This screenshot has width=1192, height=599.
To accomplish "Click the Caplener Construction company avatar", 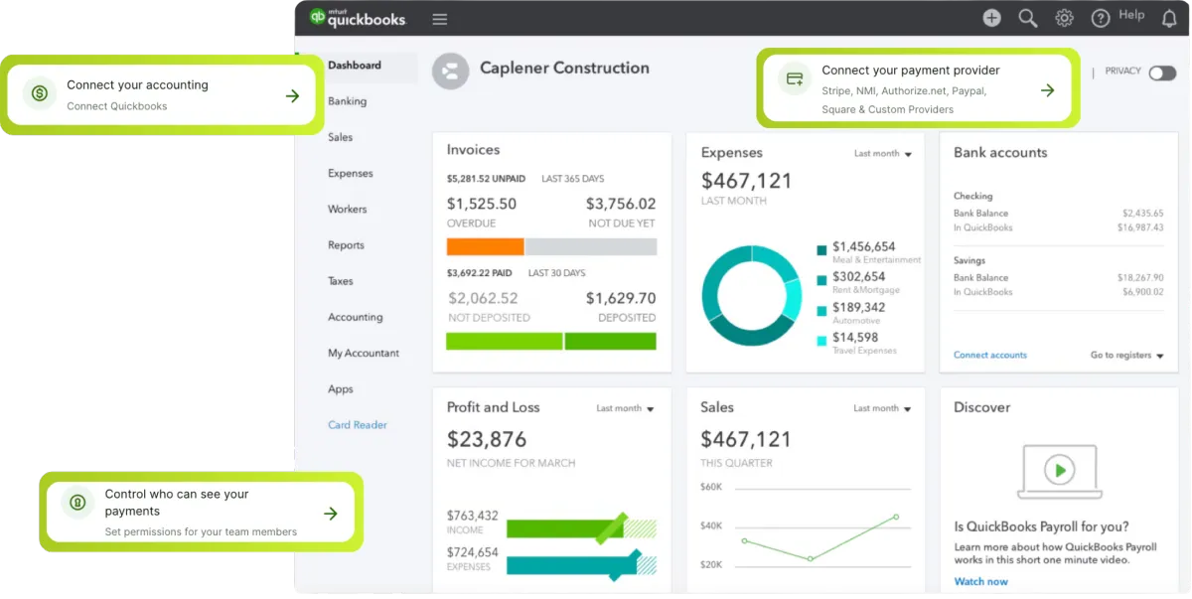I will pos(450,71).
